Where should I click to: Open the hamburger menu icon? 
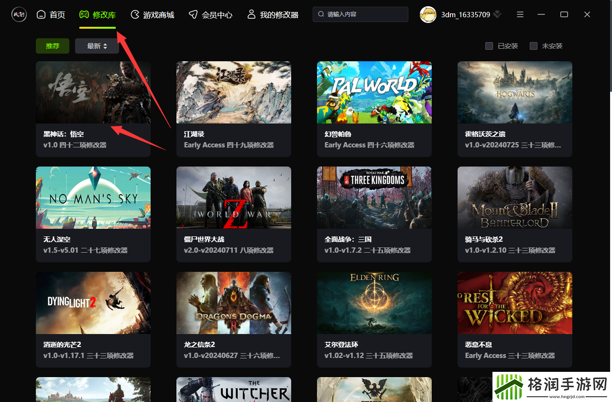(x=520, y=14)
